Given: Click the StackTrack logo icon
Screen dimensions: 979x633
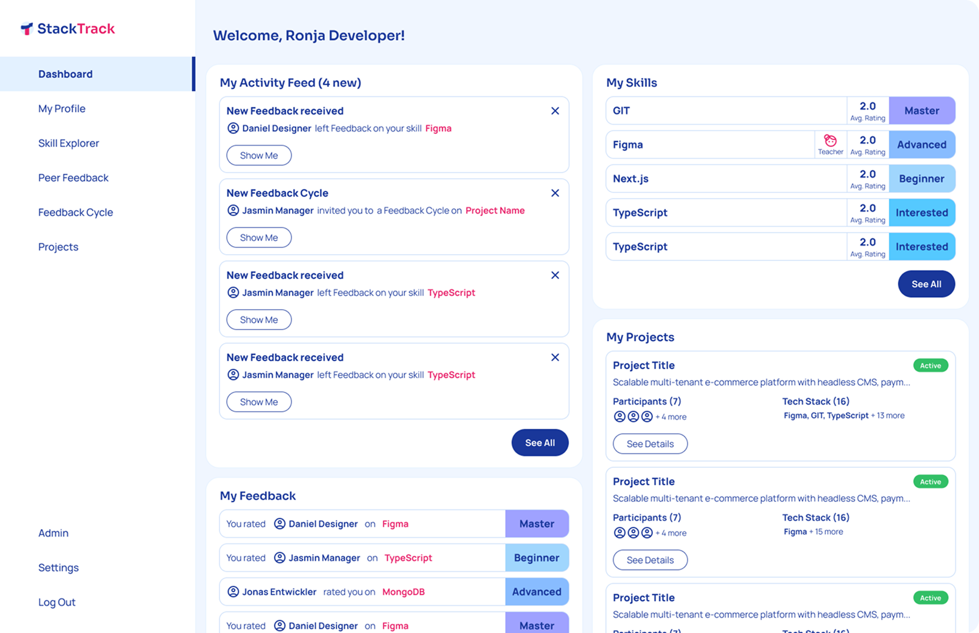Looking at the screenshot, I should [27, 28].
